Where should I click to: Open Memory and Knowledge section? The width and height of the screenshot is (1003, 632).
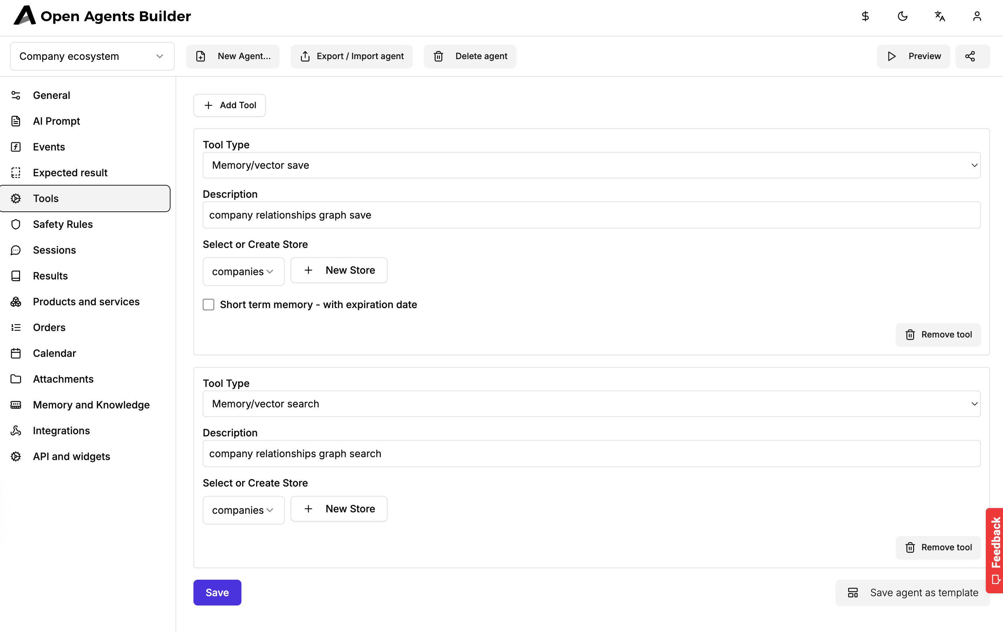pyautogui.click(x=85, y=405)
